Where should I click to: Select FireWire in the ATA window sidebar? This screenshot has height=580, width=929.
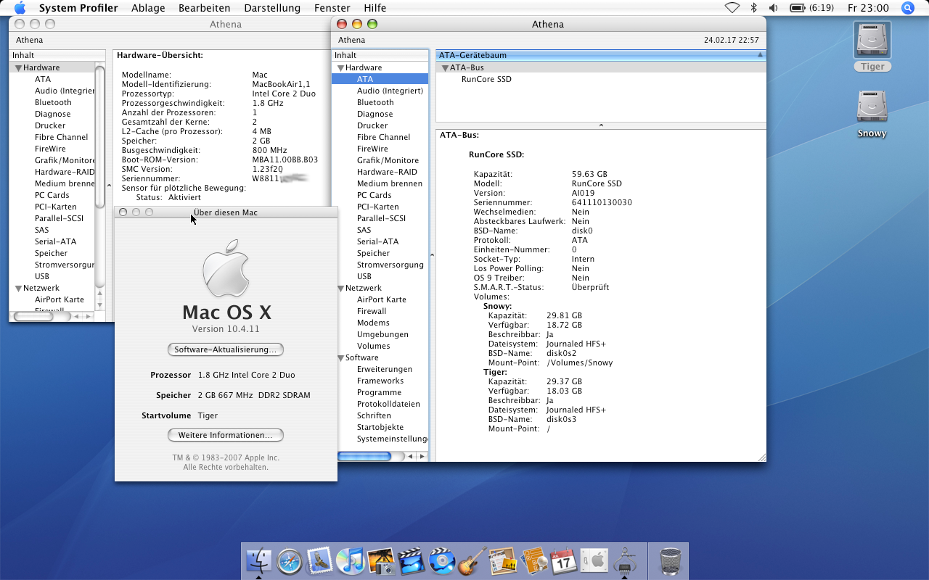[x=372, y=149]
